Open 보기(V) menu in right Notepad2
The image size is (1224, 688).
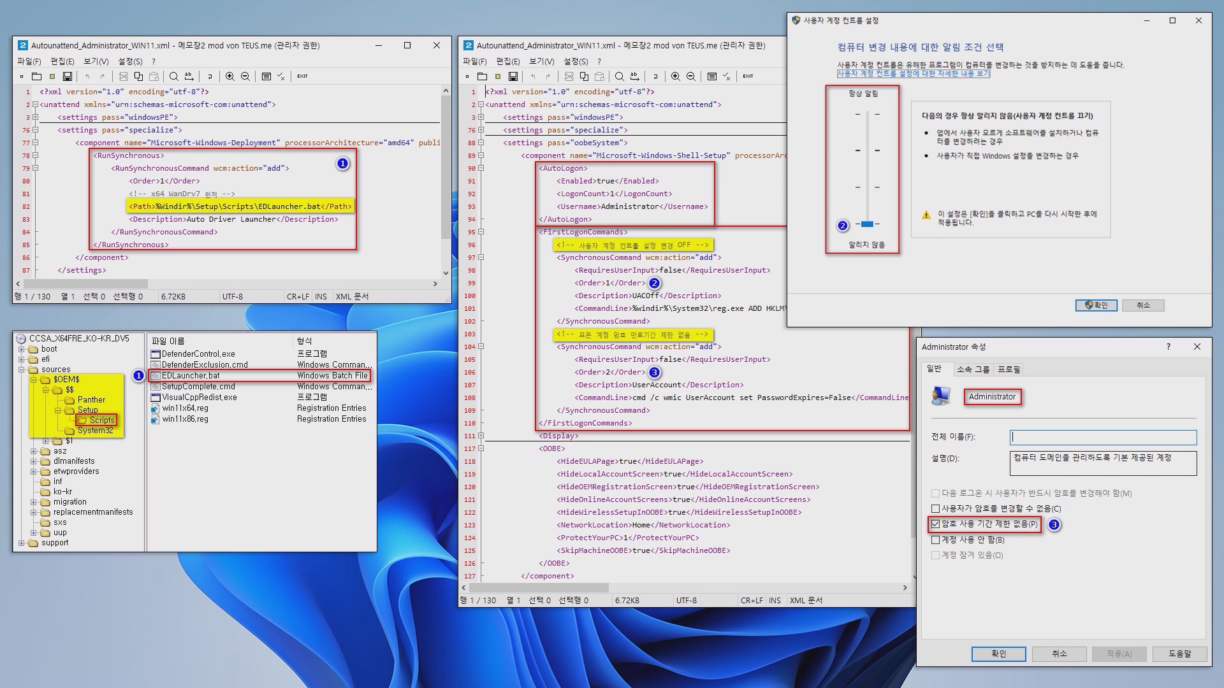pos(541,61)
